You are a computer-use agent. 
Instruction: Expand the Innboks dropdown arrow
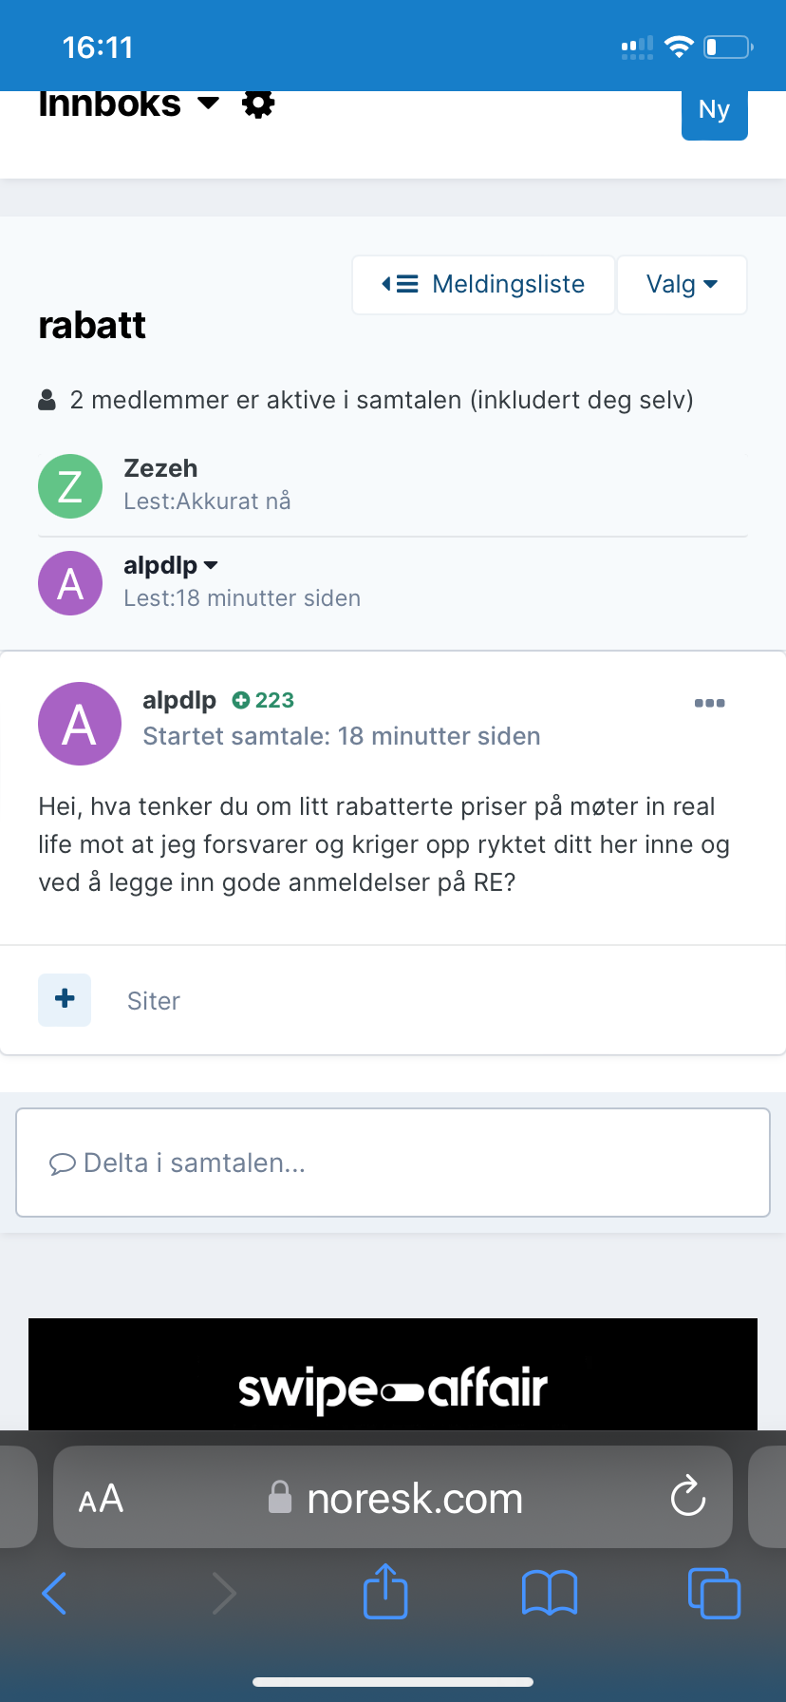tap(208, 103)
